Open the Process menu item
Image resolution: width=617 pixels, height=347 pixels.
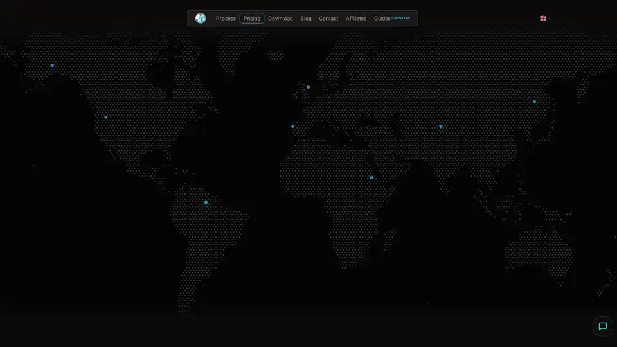226,19
